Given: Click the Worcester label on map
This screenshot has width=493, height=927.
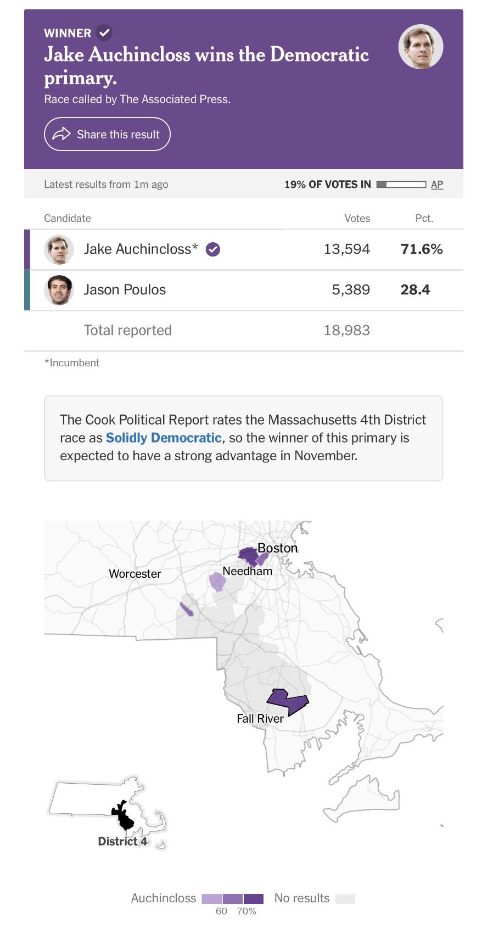Looking at the screenshot, I should [135, 574].
